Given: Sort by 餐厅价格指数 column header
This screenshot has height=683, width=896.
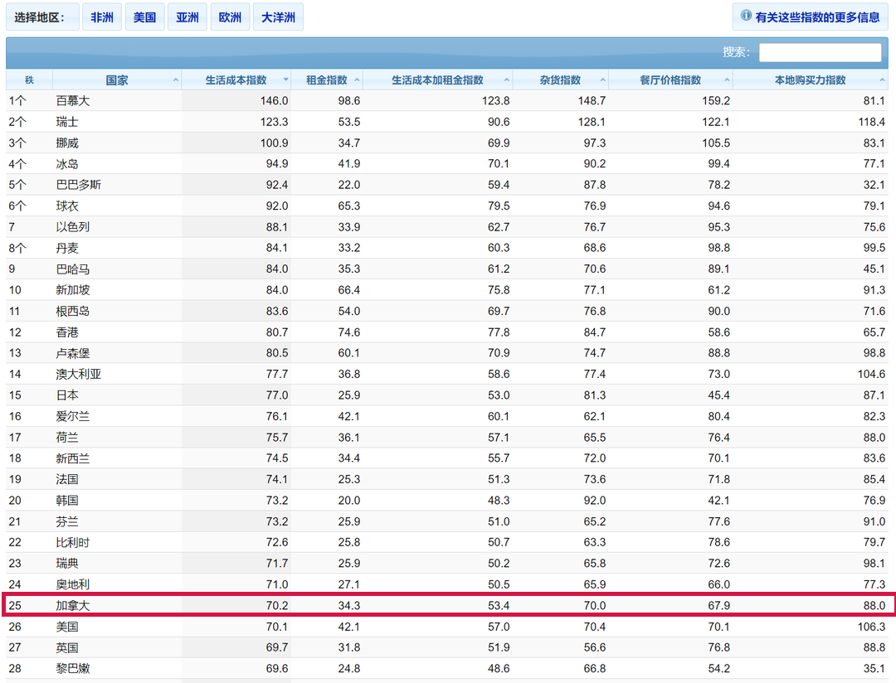Looking at the screenshot, I should (670, 80).
